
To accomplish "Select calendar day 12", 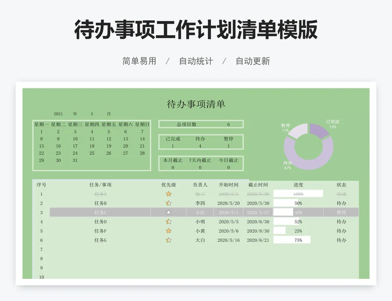I will [x=109, y=138].
